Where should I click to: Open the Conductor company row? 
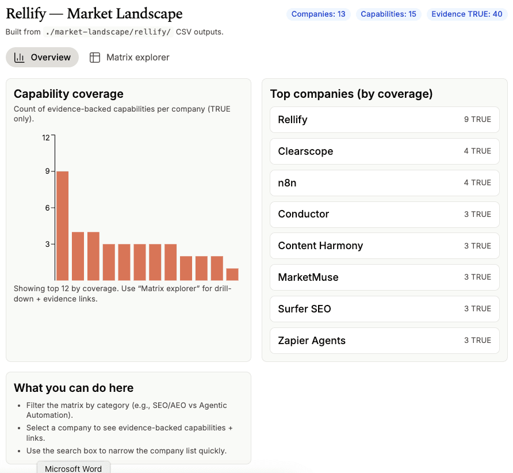(384, 215)
